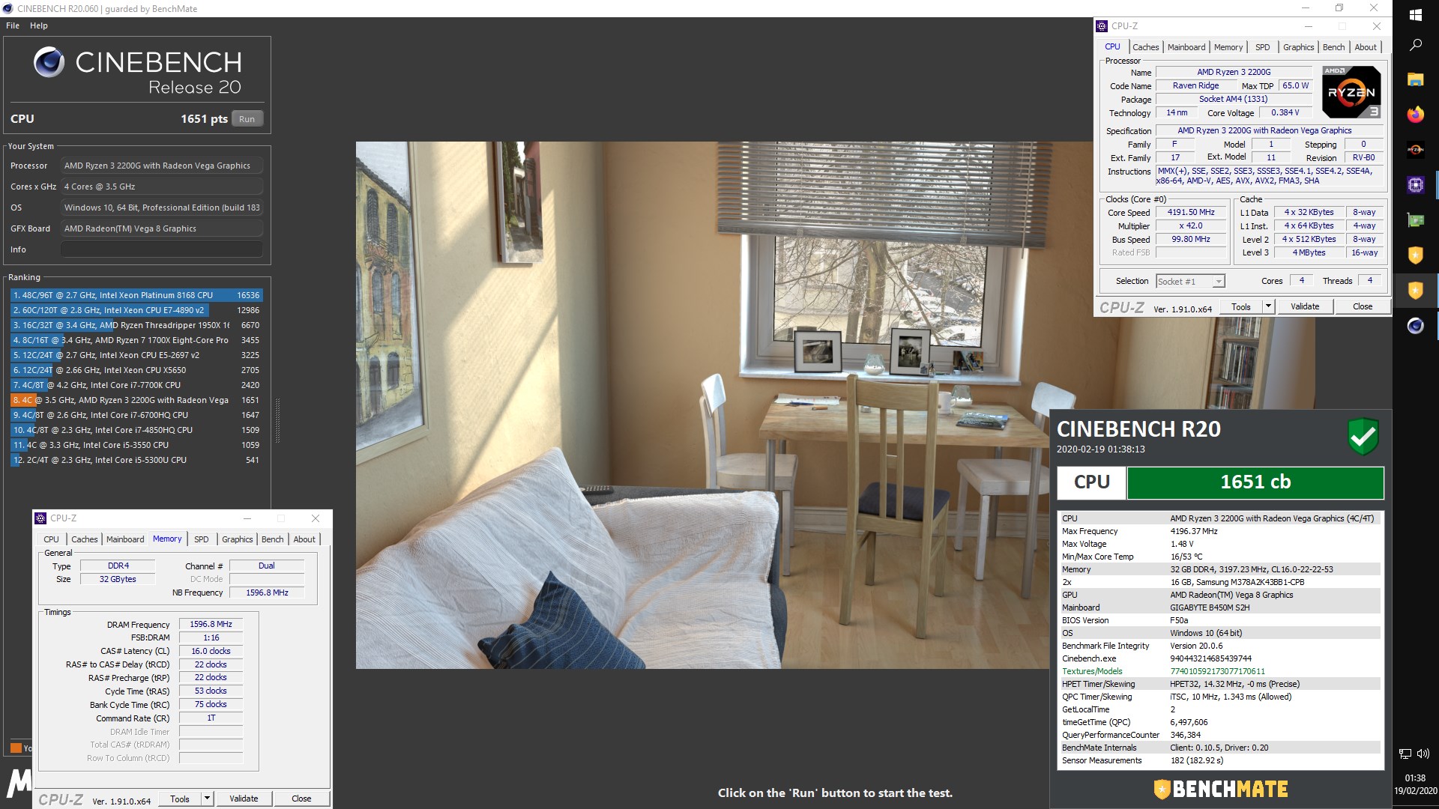
Task: Click Tools button in top-right CPU-Z window
Action: [x=1241, y=306]
